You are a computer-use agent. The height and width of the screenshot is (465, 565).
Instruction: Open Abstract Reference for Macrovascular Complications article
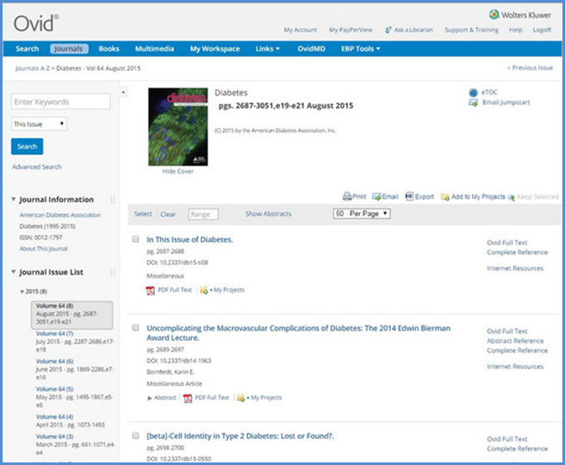click(515, 341)
